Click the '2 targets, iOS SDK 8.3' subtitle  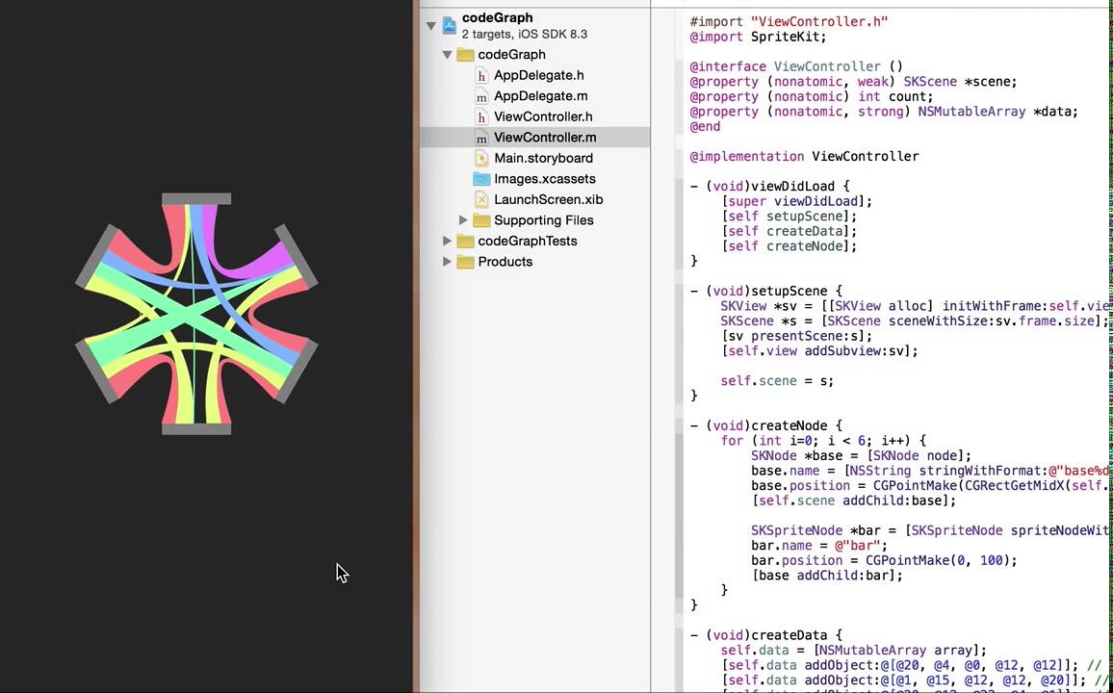[525, 34]
